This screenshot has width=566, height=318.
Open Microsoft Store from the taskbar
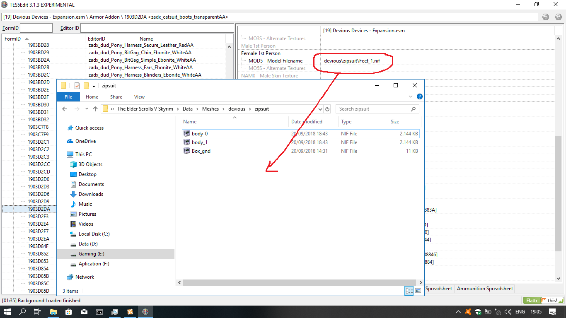point(69,312)
